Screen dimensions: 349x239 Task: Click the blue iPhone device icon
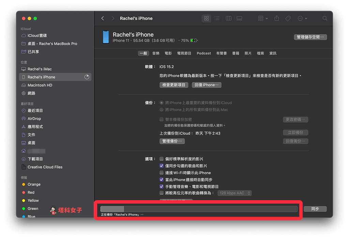click(x=106, y=37)
